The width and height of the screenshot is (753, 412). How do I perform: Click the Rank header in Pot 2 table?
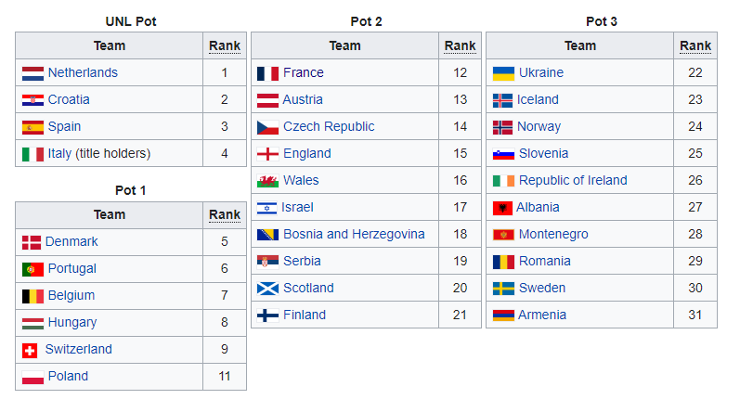(x=460, y=45)
